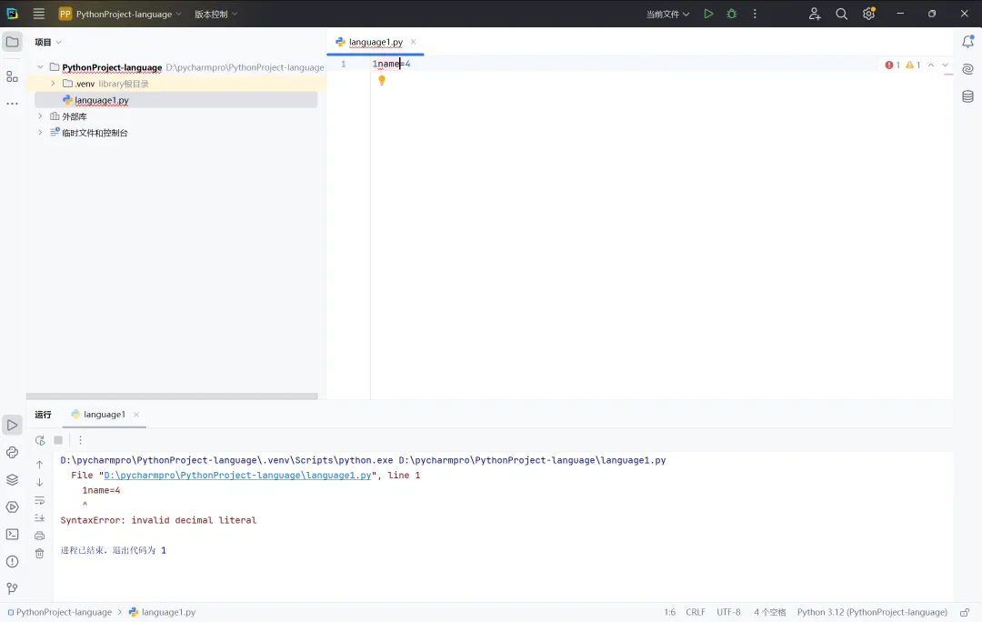This screenshot has width=982, height=622.
Task: Go to next highlighted error arrow
Action: coord(945,65)
